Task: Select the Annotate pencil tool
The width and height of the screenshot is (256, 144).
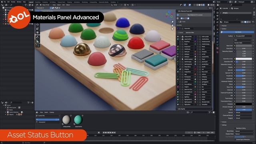Action: click(37, 37)
